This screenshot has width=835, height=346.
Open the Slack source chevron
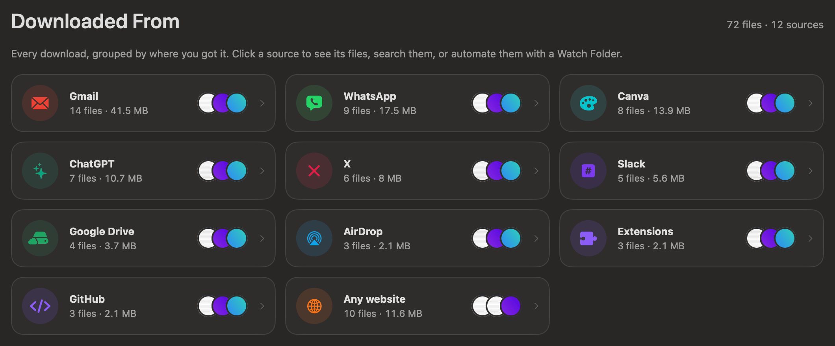coord(811,171)
